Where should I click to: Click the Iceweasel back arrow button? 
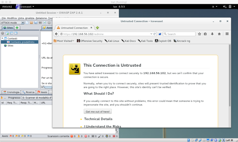(56, 34)
